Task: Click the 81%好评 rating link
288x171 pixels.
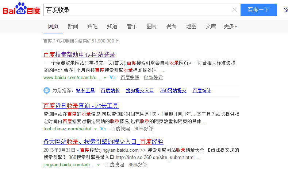Action: click(153, 78)
